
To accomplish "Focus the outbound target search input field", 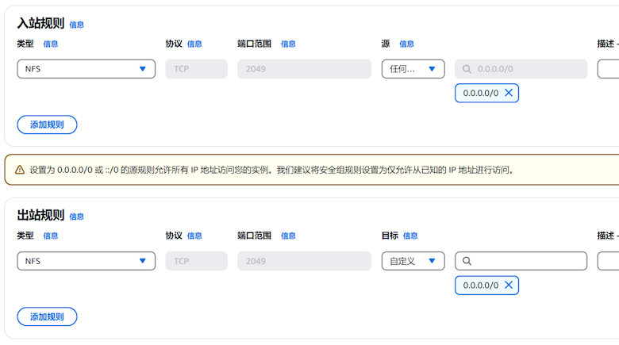I will [x=528, y=261].
